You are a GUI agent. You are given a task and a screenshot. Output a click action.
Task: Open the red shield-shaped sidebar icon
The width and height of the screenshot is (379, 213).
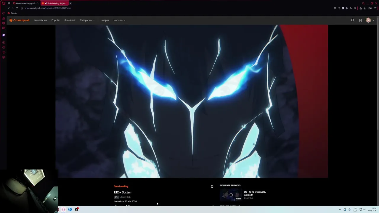pyautogui.click(x=4, y=23)
